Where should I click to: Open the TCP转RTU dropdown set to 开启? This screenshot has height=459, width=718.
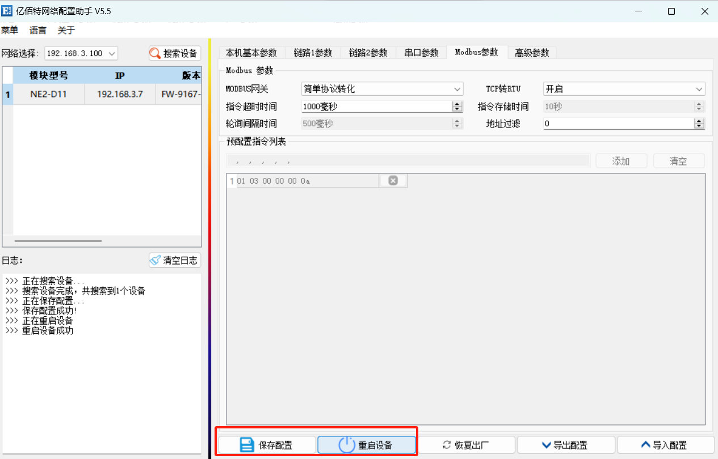[624, 89]
